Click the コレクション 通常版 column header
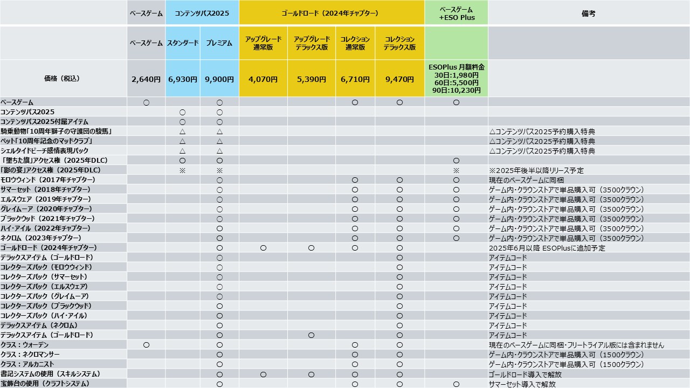690x388 pixels. [x=355, y=43]
